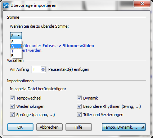The height and width of the screenshot is (138, 153).
Task: Expand the Tempo, Dynamik, ... options button
Action: pos(124,127)
